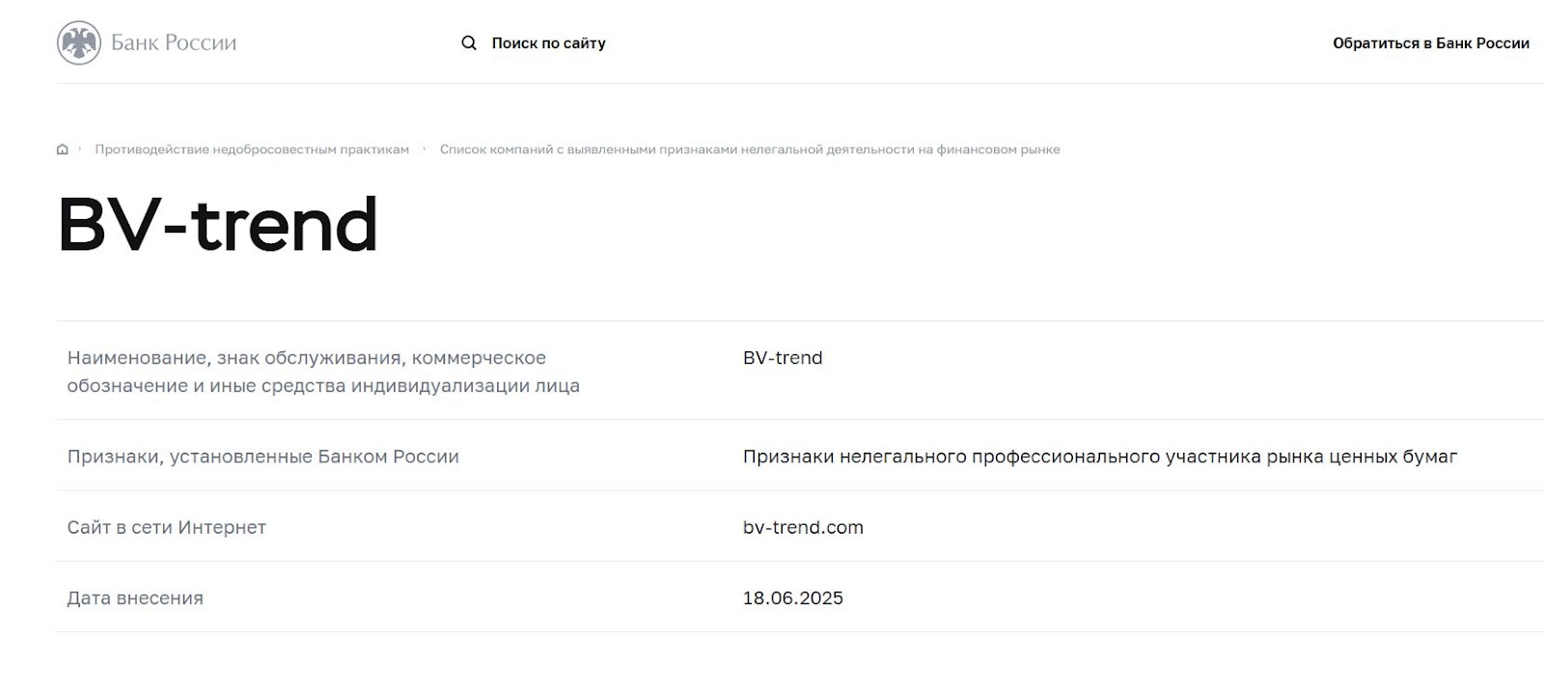Image resolution: width=1544 pixels, height=692 pixels.
Task: Click the first breadcrumb chevron separator
Action: 81,149
